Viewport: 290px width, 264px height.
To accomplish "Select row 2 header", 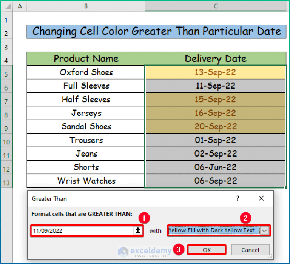I will click(x=7, y=32).
